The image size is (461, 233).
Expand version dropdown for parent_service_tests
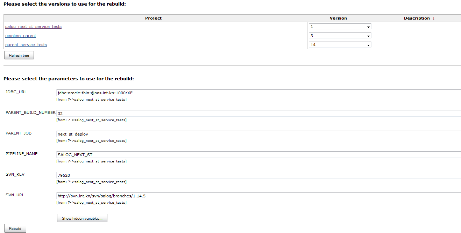(340, 45)
